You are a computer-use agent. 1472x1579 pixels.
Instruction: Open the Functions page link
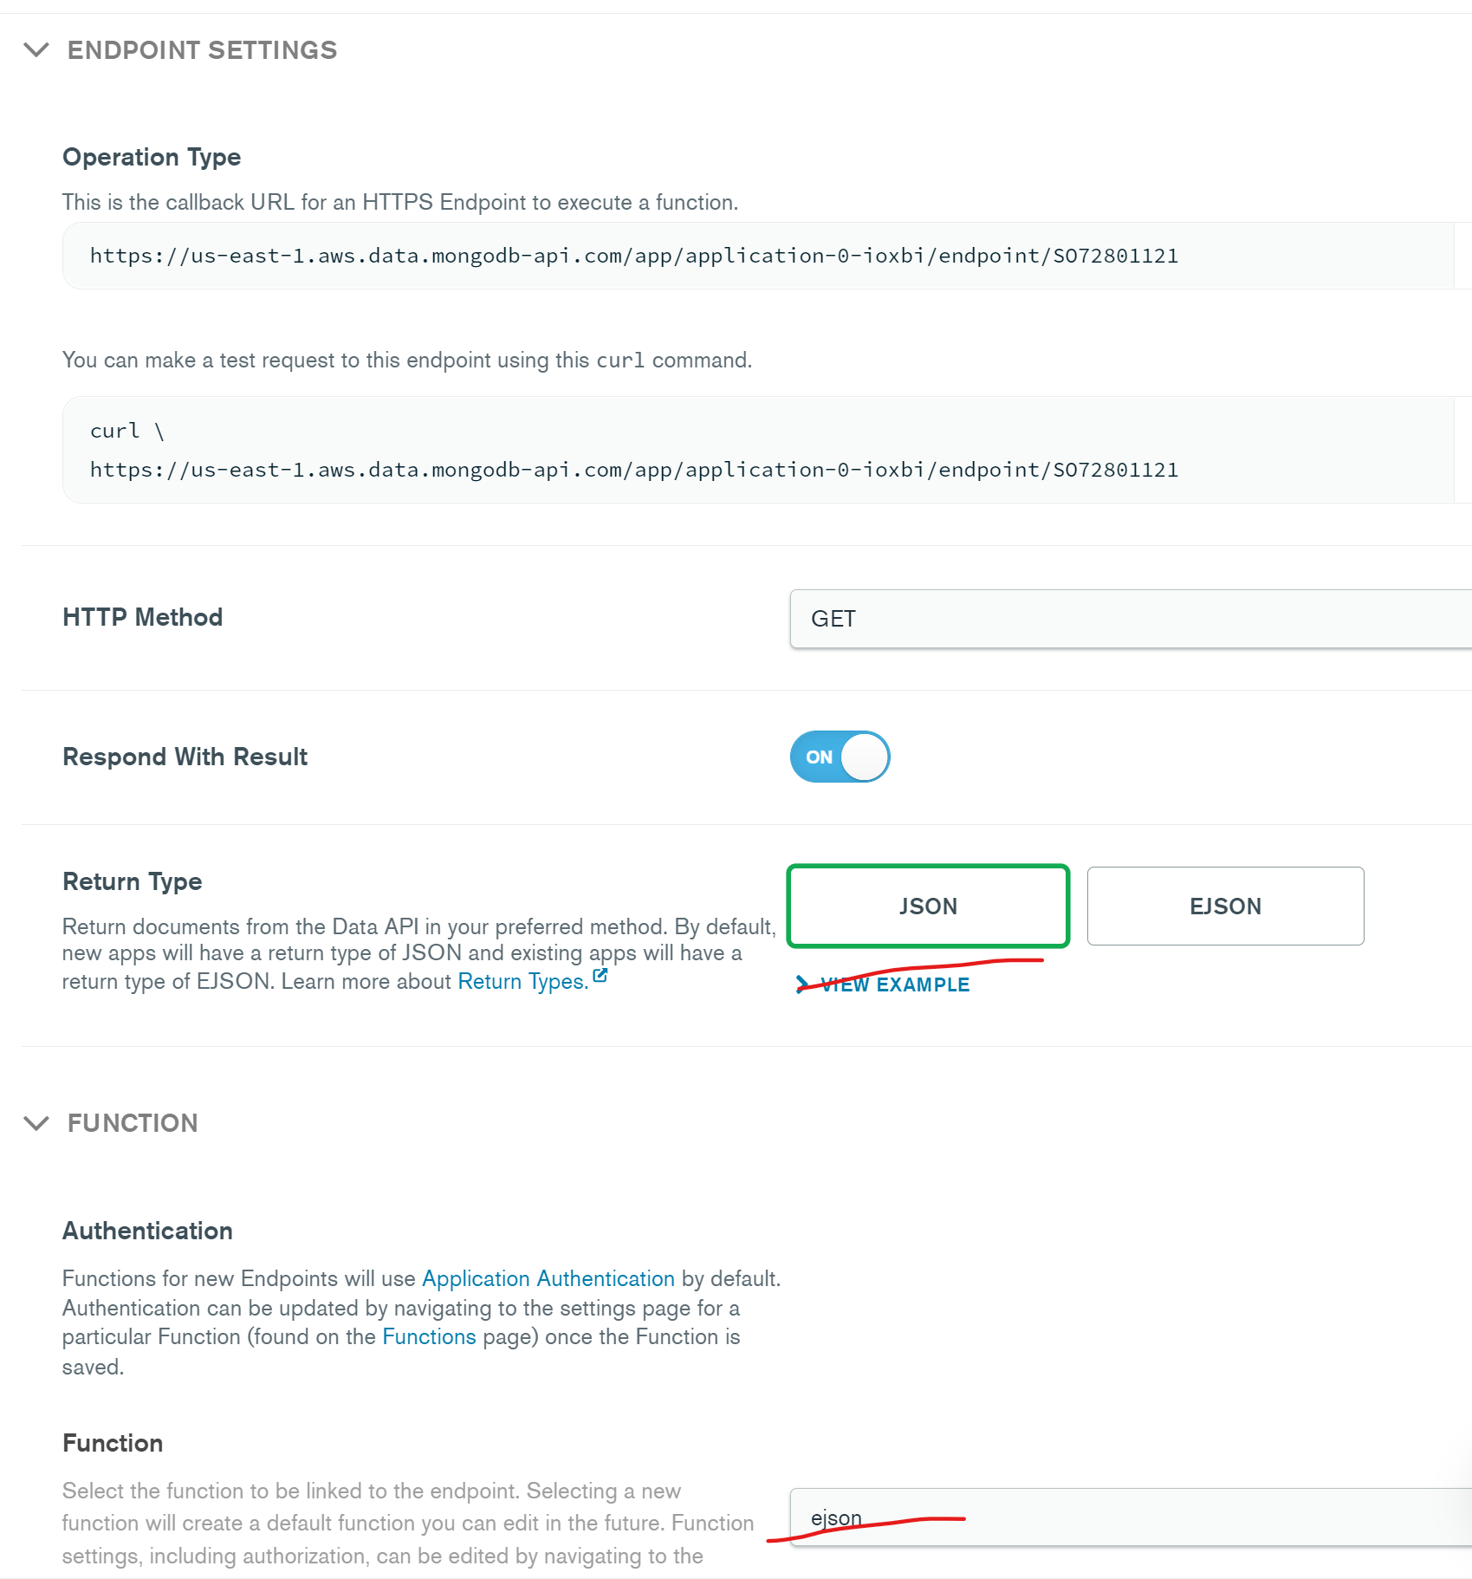click(x=429, y=1336)
